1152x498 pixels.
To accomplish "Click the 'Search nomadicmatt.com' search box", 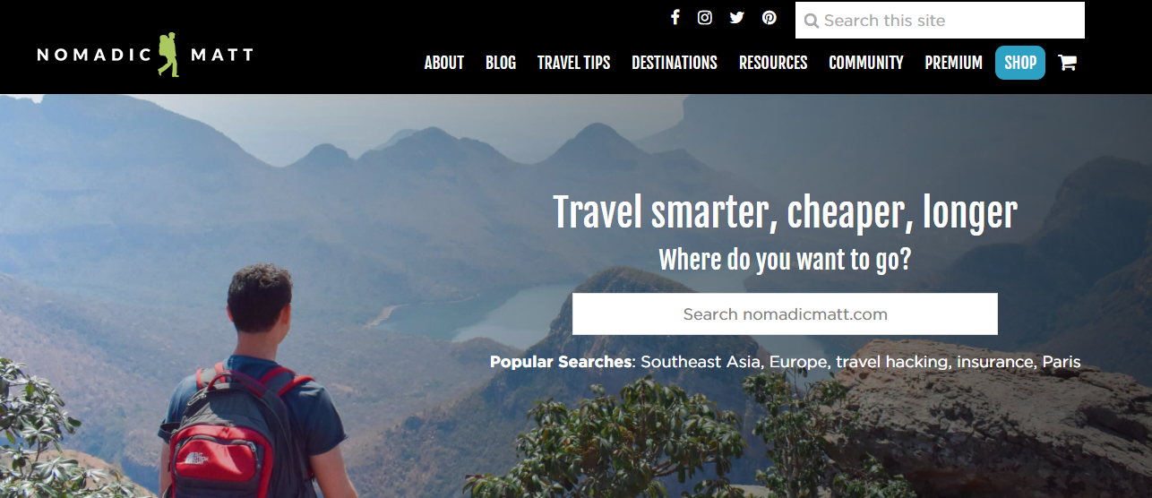I will [785, 314].
